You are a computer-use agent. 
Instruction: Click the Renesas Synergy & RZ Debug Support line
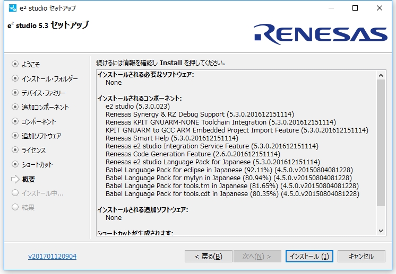[x=200, y=114]
